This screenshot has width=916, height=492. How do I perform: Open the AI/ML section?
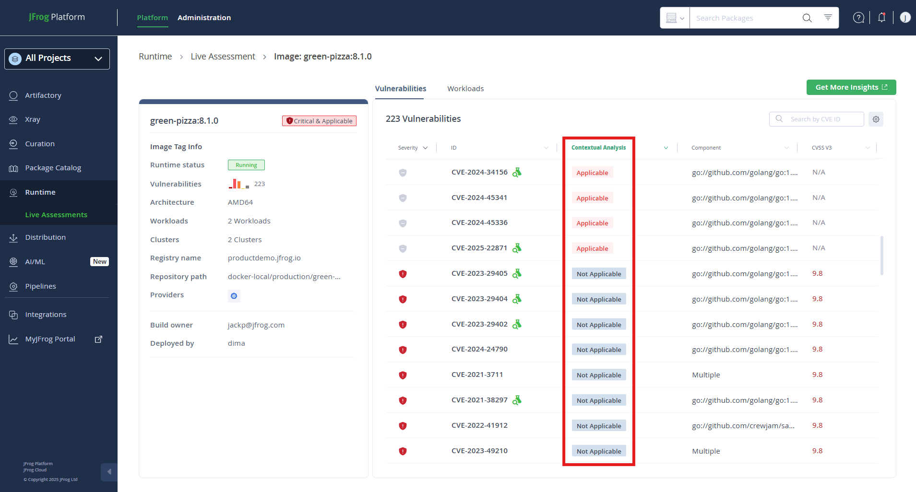point(34,261)
